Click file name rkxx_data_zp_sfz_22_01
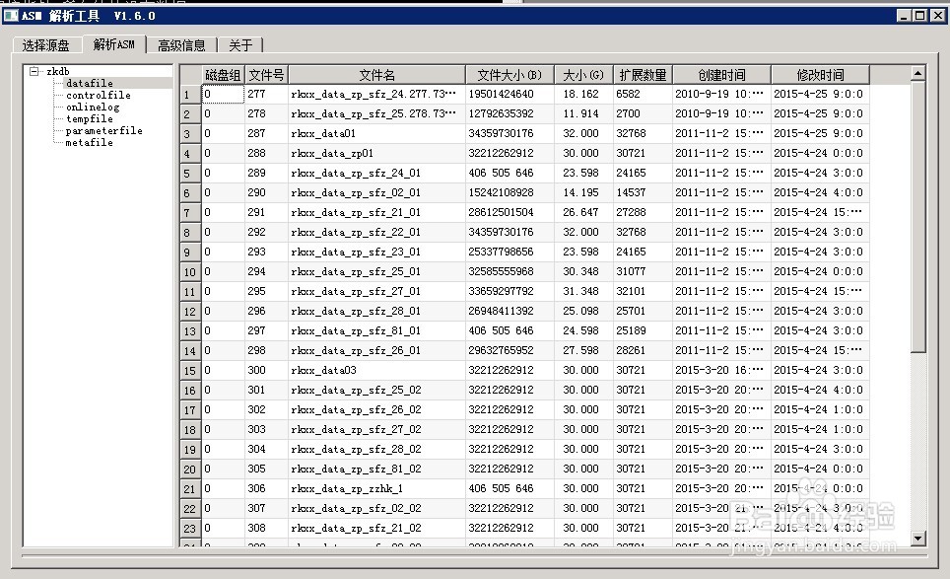The image size is (950, 579). click(356, 232)
